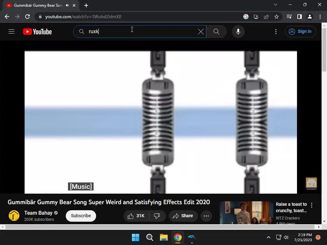
Task: Open Windows taskbar search
Action: [149, 237]
